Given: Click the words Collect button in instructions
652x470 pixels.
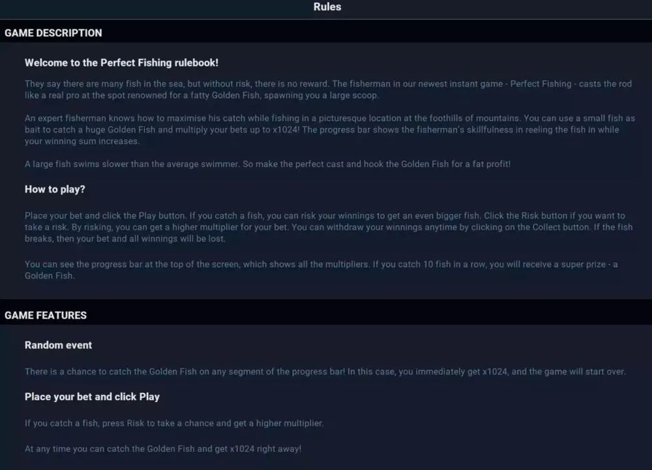Looking at the screenshot, I should pyautogui.click(x=561, y=227).
